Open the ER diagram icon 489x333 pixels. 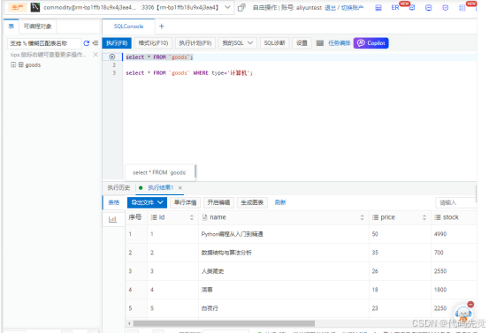(395, 7)
